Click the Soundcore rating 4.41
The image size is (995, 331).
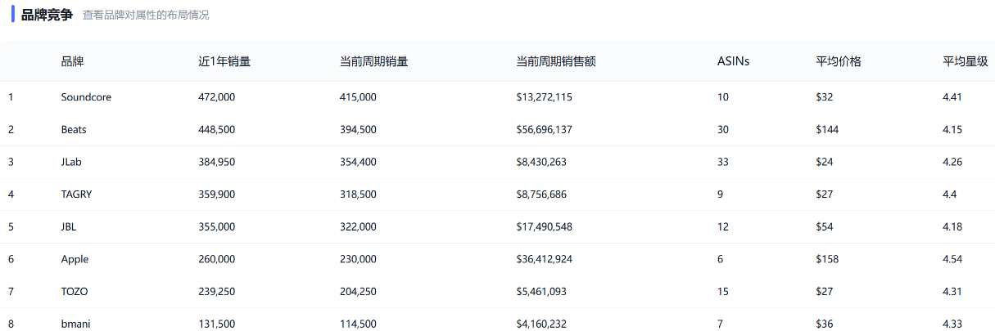coord(952,97)
